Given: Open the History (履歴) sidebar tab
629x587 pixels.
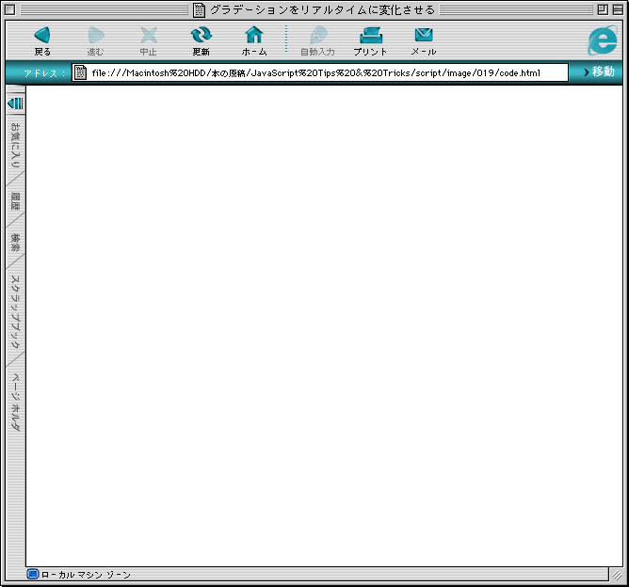Looking at the screenshot, I should click(x=15, y=201).
